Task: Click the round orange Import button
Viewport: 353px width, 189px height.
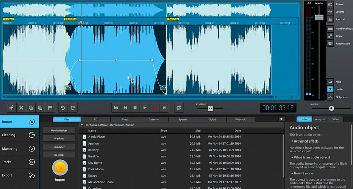Action: pyautogui.click(x=60, y=168)
